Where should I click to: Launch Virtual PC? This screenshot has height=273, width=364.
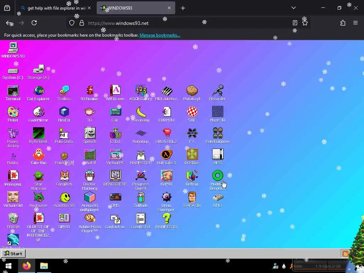coord(115,157)
